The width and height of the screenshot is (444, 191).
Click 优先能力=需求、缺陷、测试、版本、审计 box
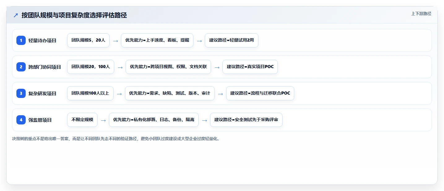[x=170, y=93]
